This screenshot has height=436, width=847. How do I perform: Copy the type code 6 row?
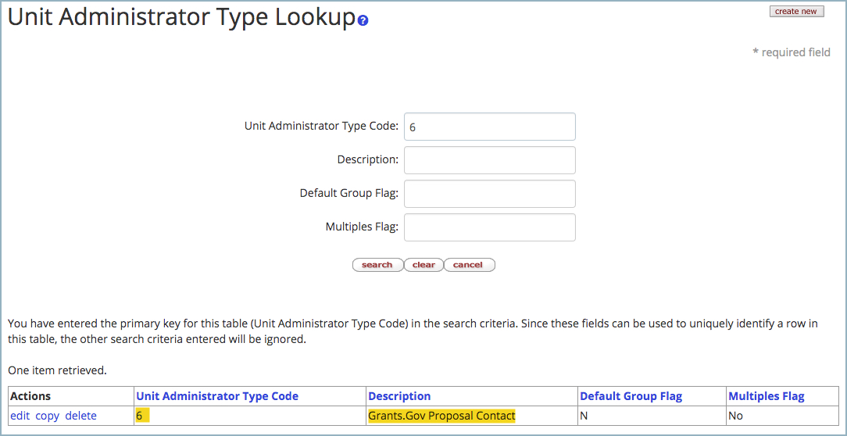(x=48, y=416)
